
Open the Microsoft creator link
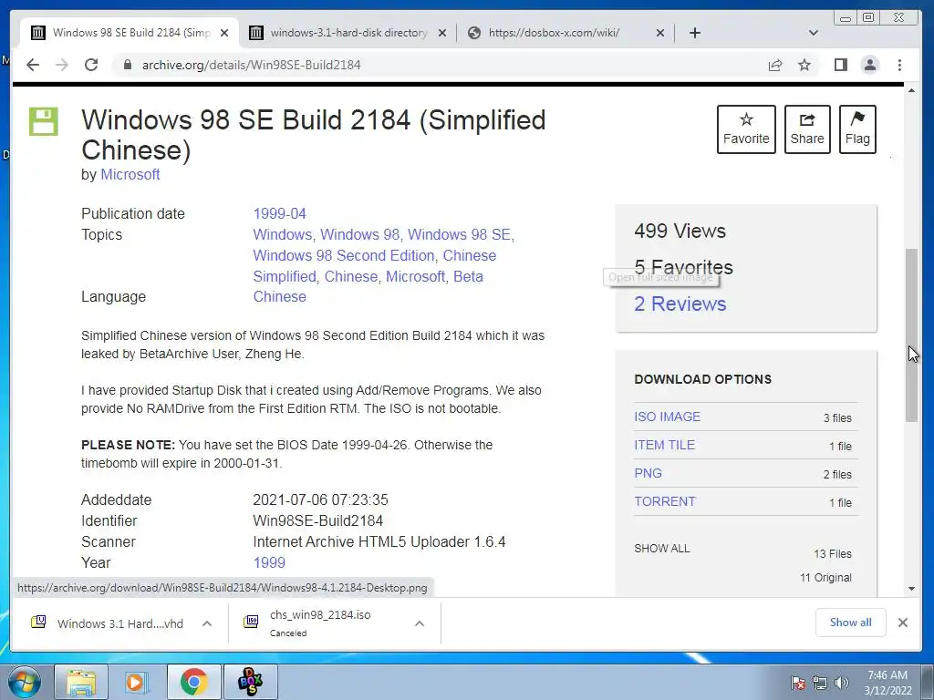coord(130,174)
